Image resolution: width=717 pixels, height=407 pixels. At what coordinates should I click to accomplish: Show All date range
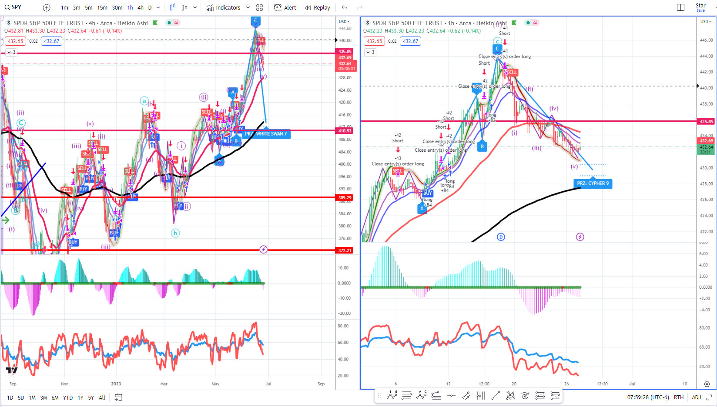102,397
